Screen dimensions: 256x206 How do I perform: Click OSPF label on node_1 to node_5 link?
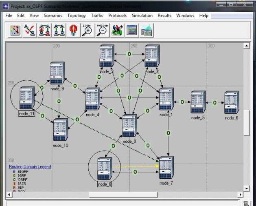click(x=182, y=102)
